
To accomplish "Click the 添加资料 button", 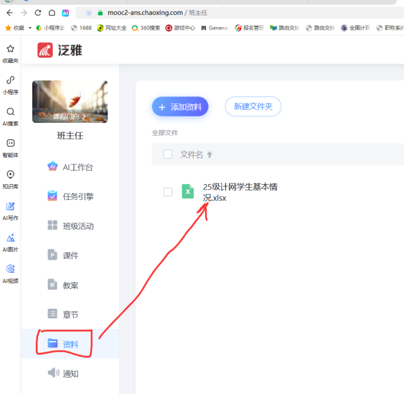I will pyautogui.click(x=180, y=106).
